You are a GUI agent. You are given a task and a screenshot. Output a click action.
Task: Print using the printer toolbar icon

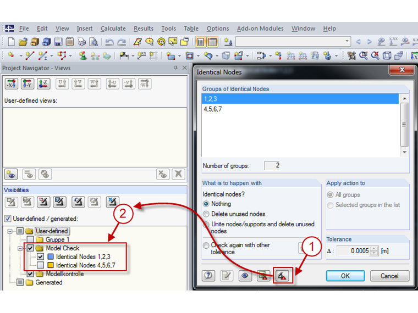pos(81,42)
